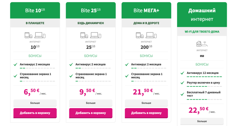240x126 pixels.
Task: Click Антивирус checkmark in Bite МЕГА+ plan
Action: pos(127,64)
